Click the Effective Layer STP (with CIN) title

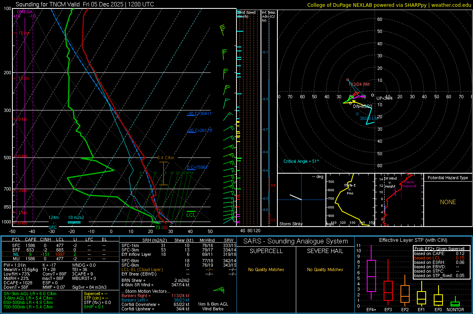[413, 240]
